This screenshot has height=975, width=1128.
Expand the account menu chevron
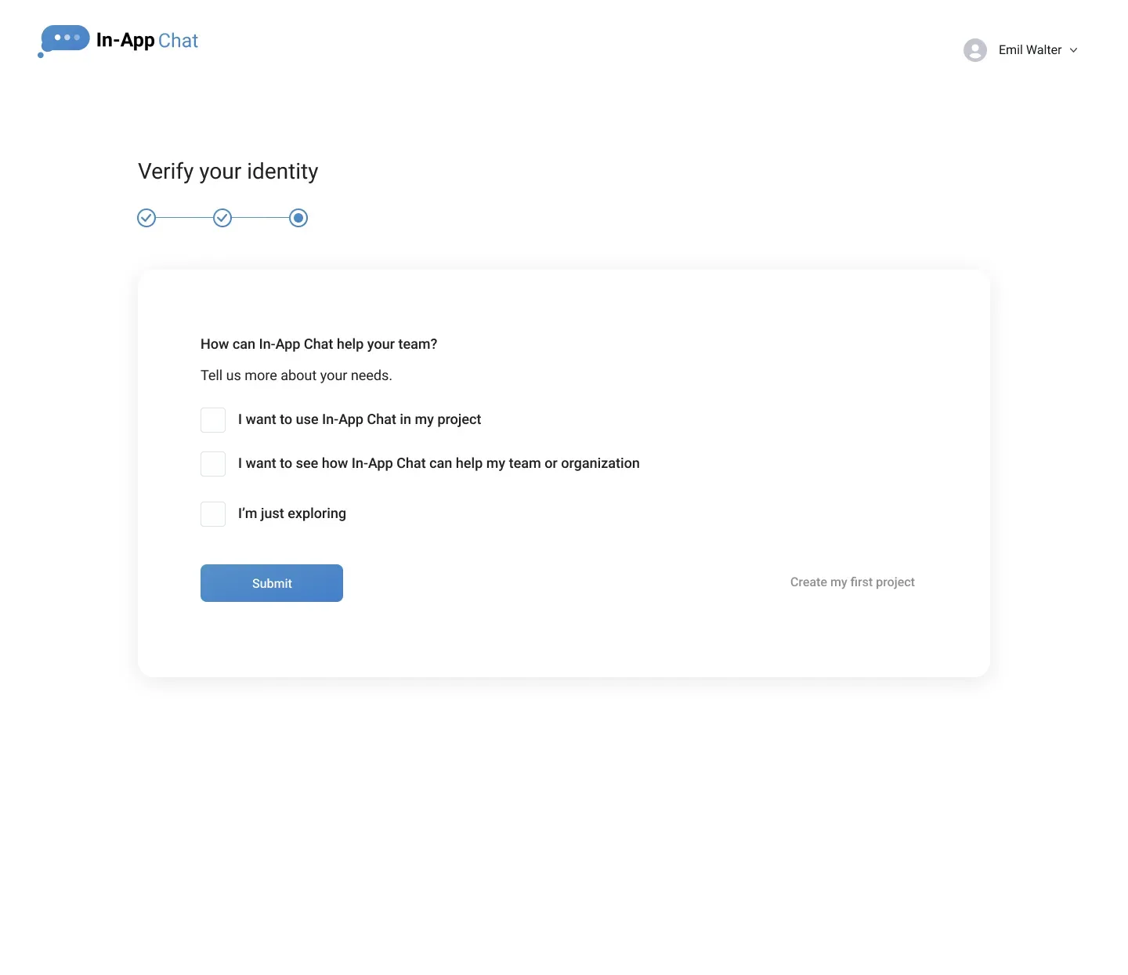click(1073, 50)
